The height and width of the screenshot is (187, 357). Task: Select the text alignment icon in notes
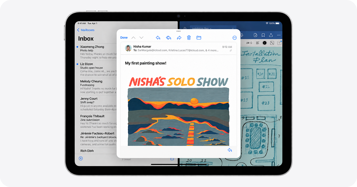coord(258,43)
